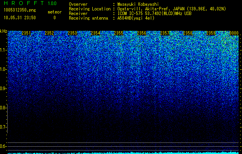Screen dimensions: 242x154
Task: Click the 2353 time marker
Action: [72, 33]
